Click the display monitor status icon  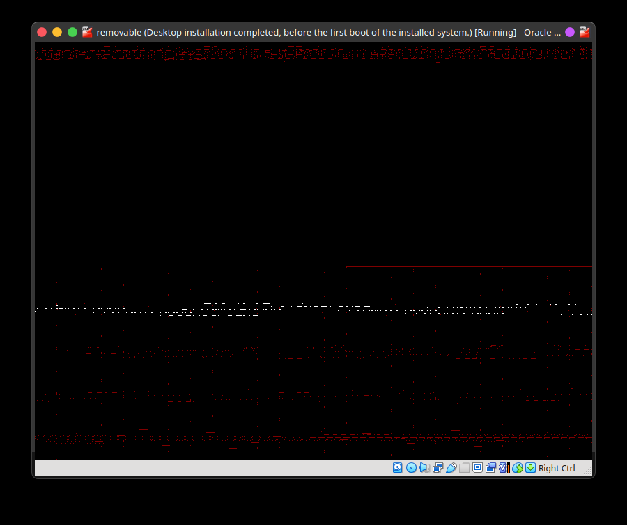click(477, 468)
